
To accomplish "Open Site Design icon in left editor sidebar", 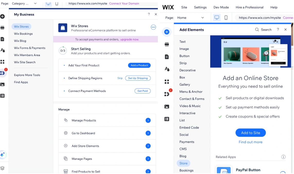I will click(x=3, y=50).
